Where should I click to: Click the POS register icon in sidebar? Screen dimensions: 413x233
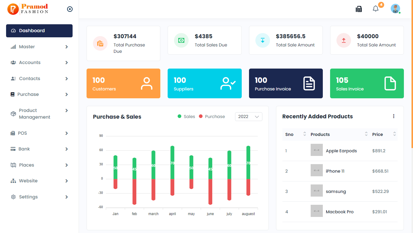click(13, 133)
